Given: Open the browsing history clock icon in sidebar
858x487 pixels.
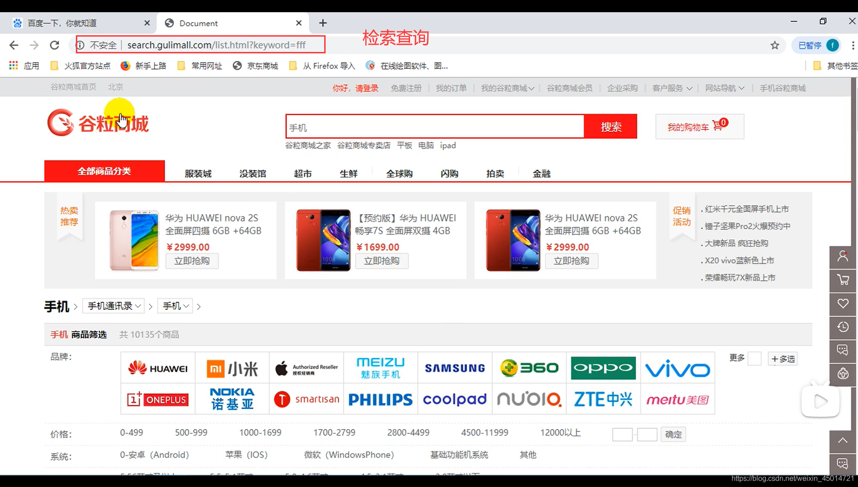Looking at the screenshot, I should [x=843, y=328].
